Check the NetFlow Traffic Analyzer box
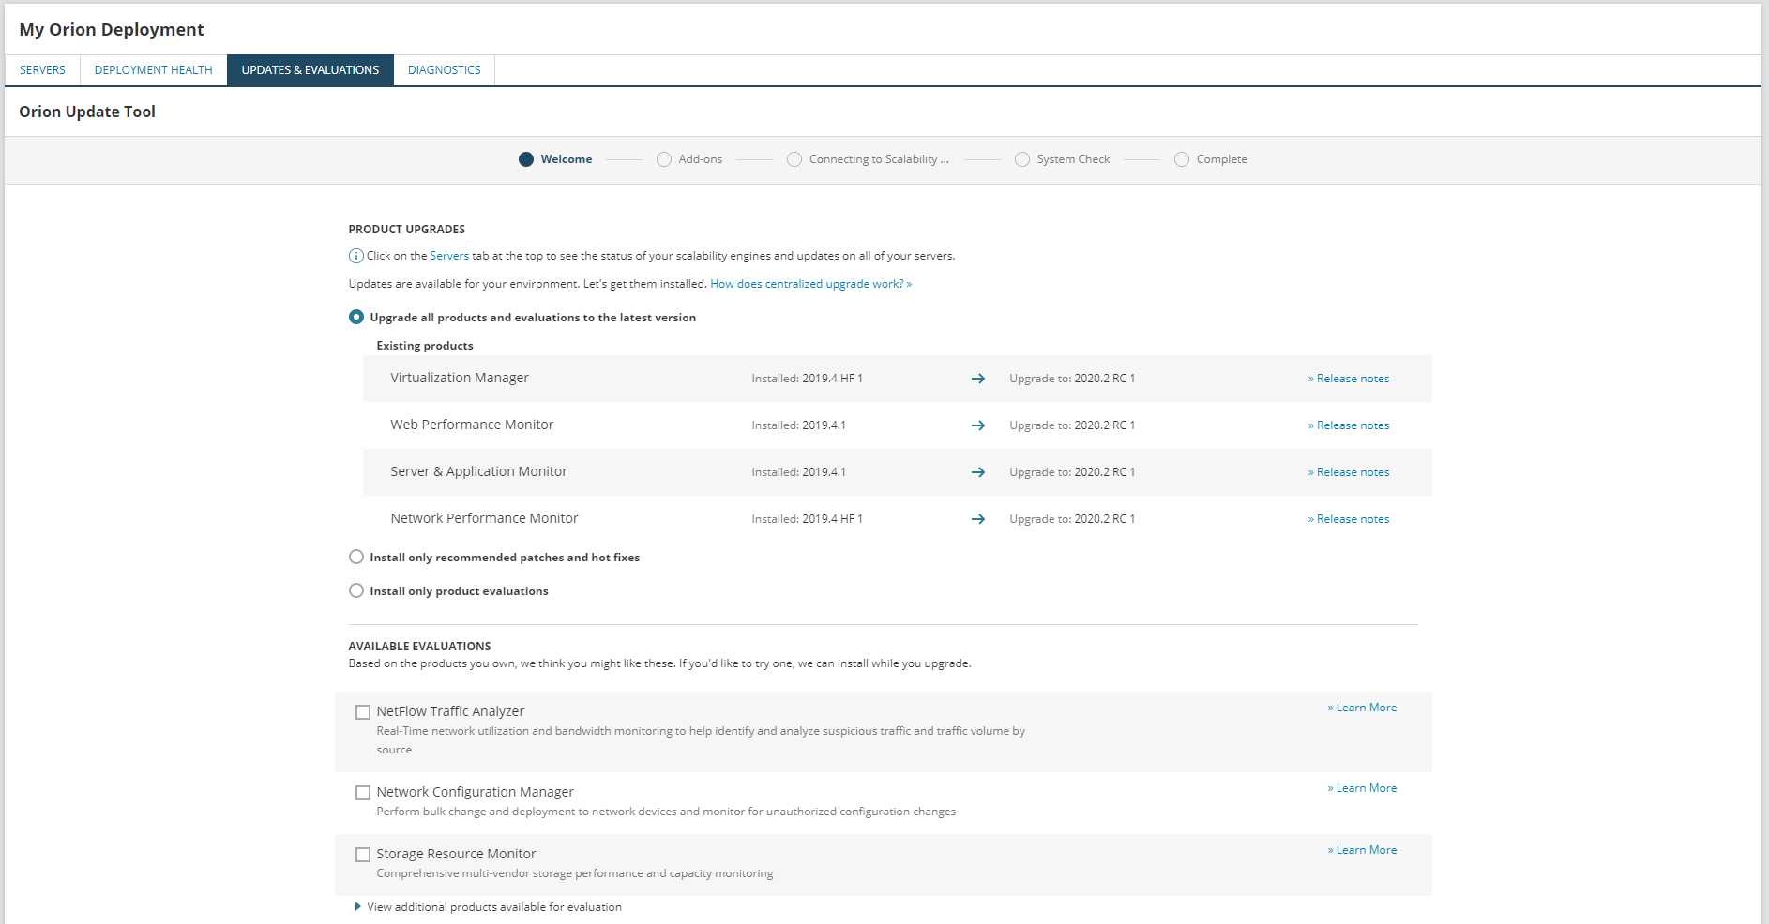Image resolution: width=1769 pixels, height=924 pixels. click(363, 712)
